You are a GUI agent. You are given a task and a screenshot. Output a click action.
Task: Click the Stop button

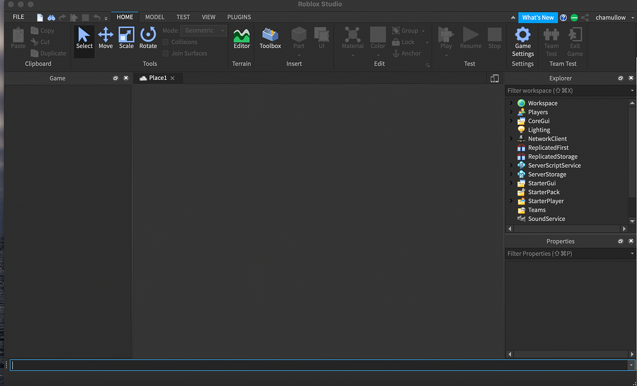(494, 39)
